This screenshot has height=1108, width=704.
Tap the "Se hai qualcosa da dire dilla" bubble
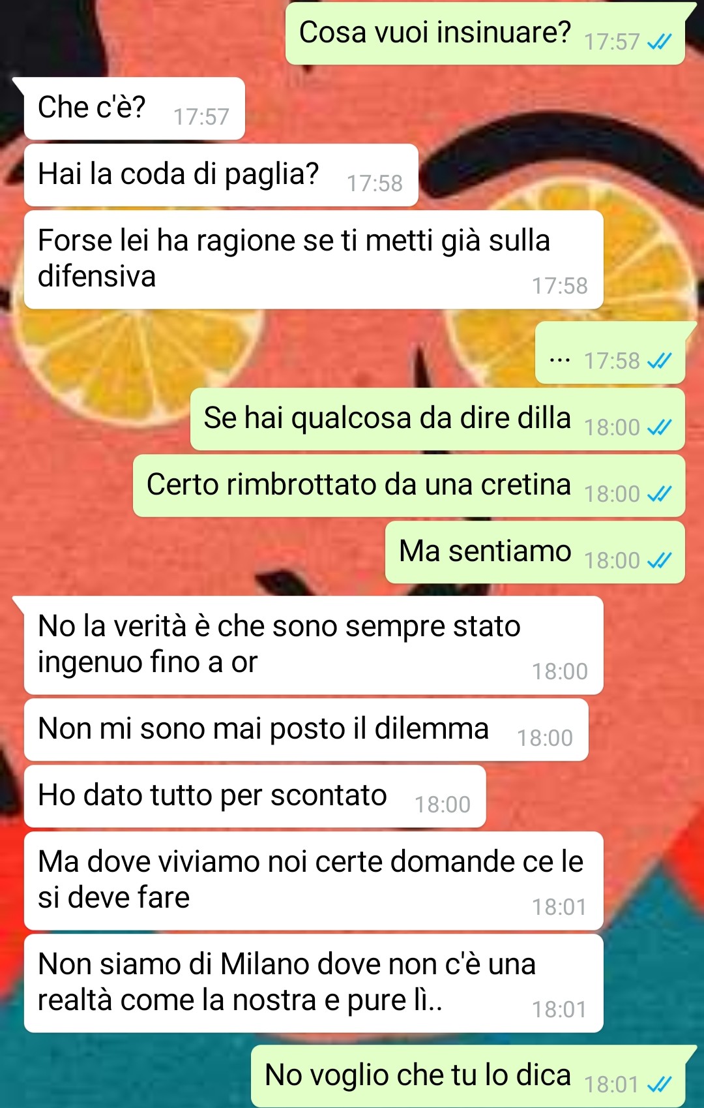coord(437,419)
